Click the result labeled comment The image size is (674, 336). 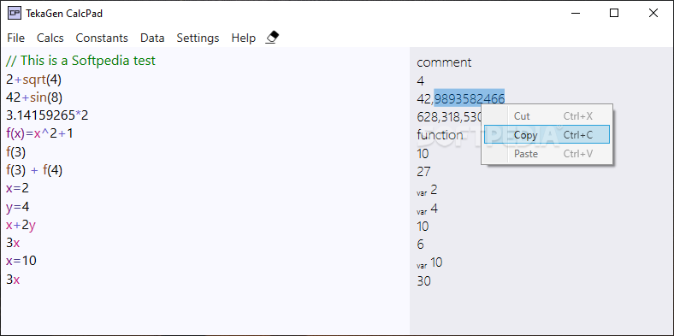(x=444, y=62)
